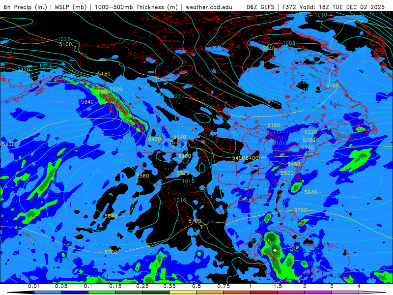
Task: Click the 5160 label north of Great Lakes
Action: click(x=274, y=125)
